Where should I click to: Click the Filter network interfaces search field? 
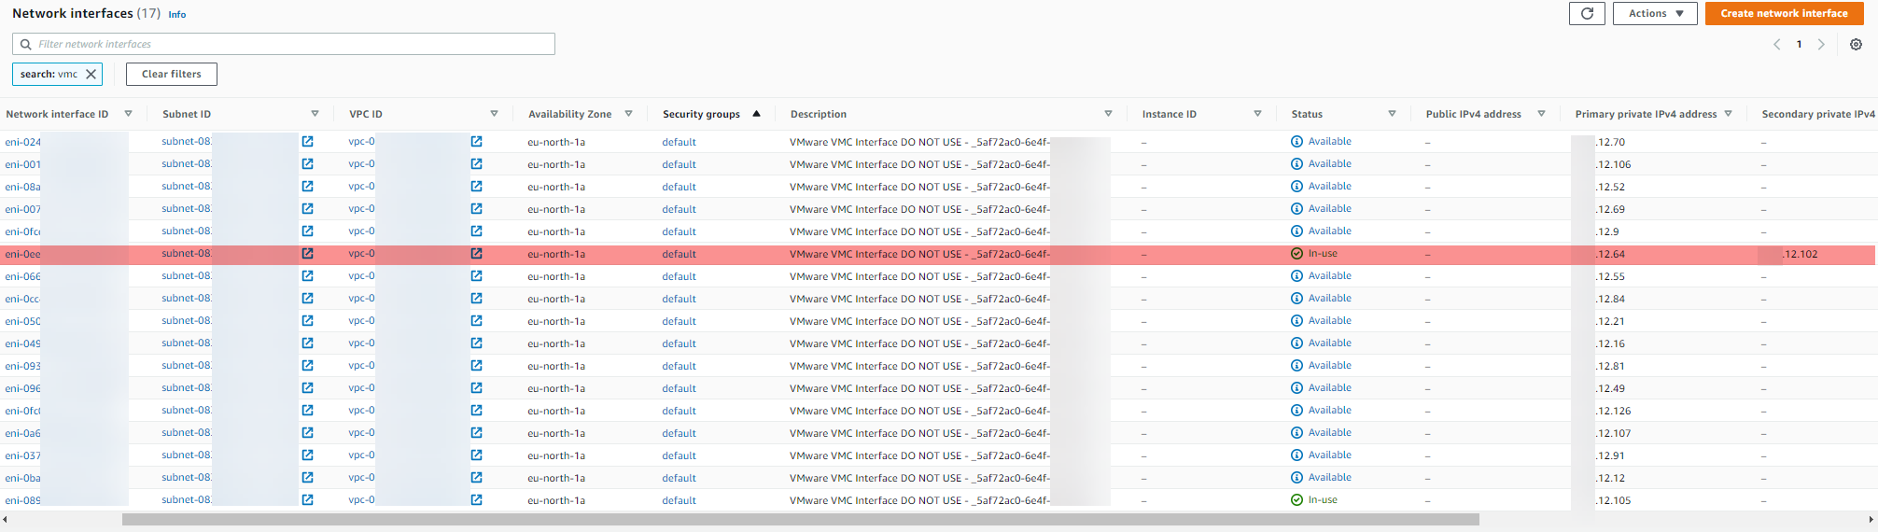(284, 44)
